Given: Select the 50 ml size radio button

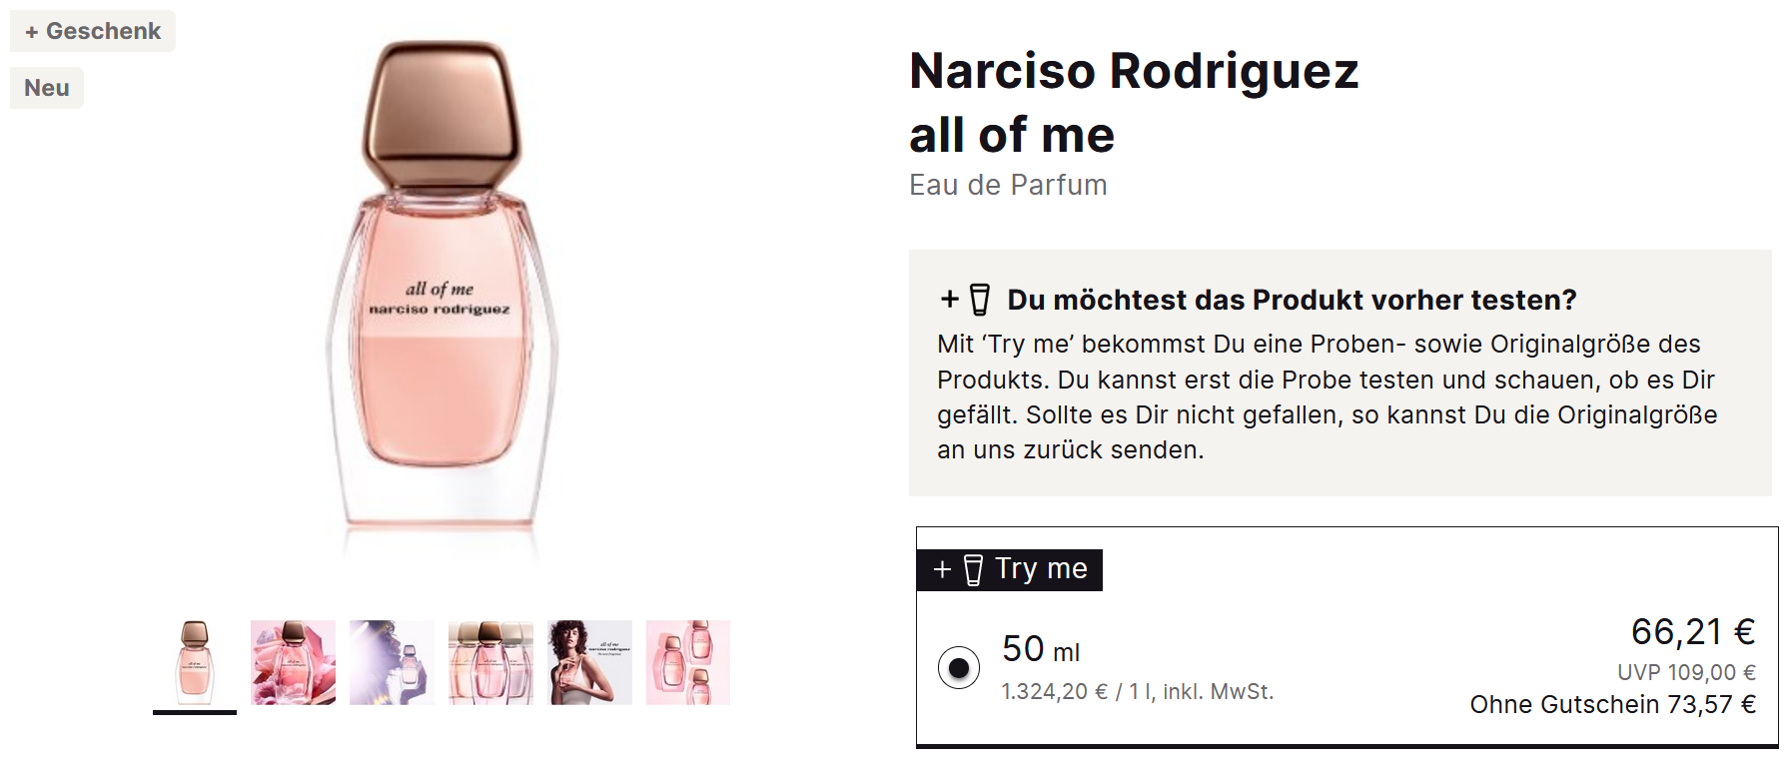Looking at the screenshot, I should coord(959,667).
